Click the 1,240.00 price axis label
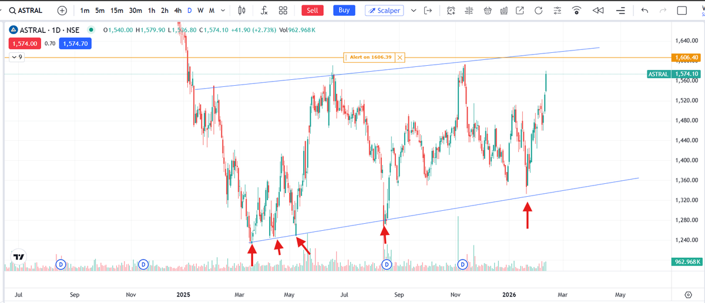The image size is (705, 303). click(x=686, y=240)
